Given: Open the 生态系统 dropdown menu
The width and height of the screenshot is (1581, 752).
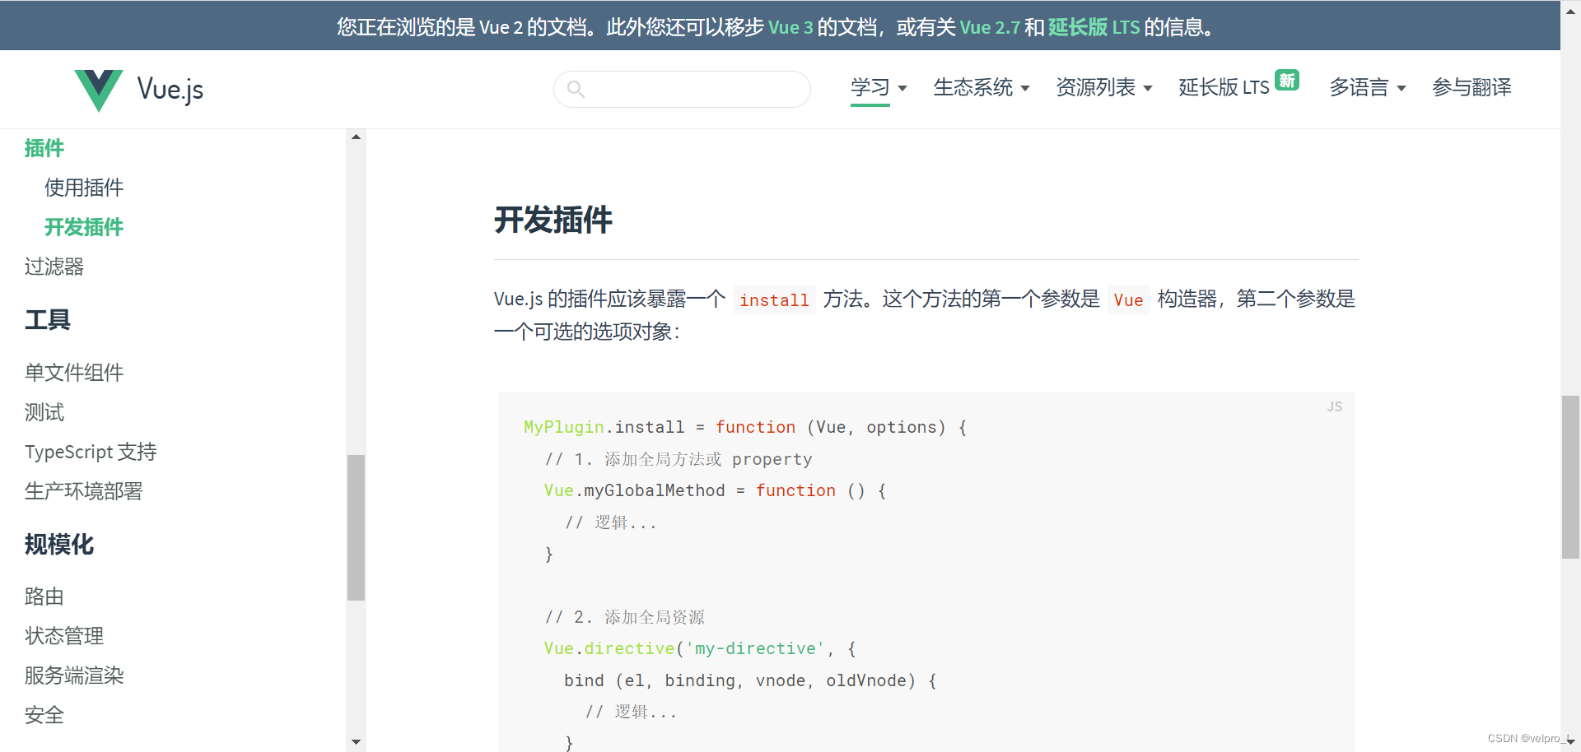Looking at the screenshot, I should point(982,87).
